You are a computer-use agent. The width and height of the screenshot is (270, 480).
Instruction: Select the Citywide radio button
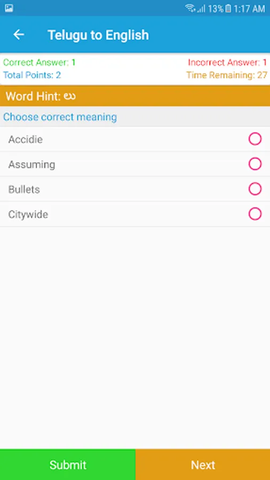click(x=255, y=214)
